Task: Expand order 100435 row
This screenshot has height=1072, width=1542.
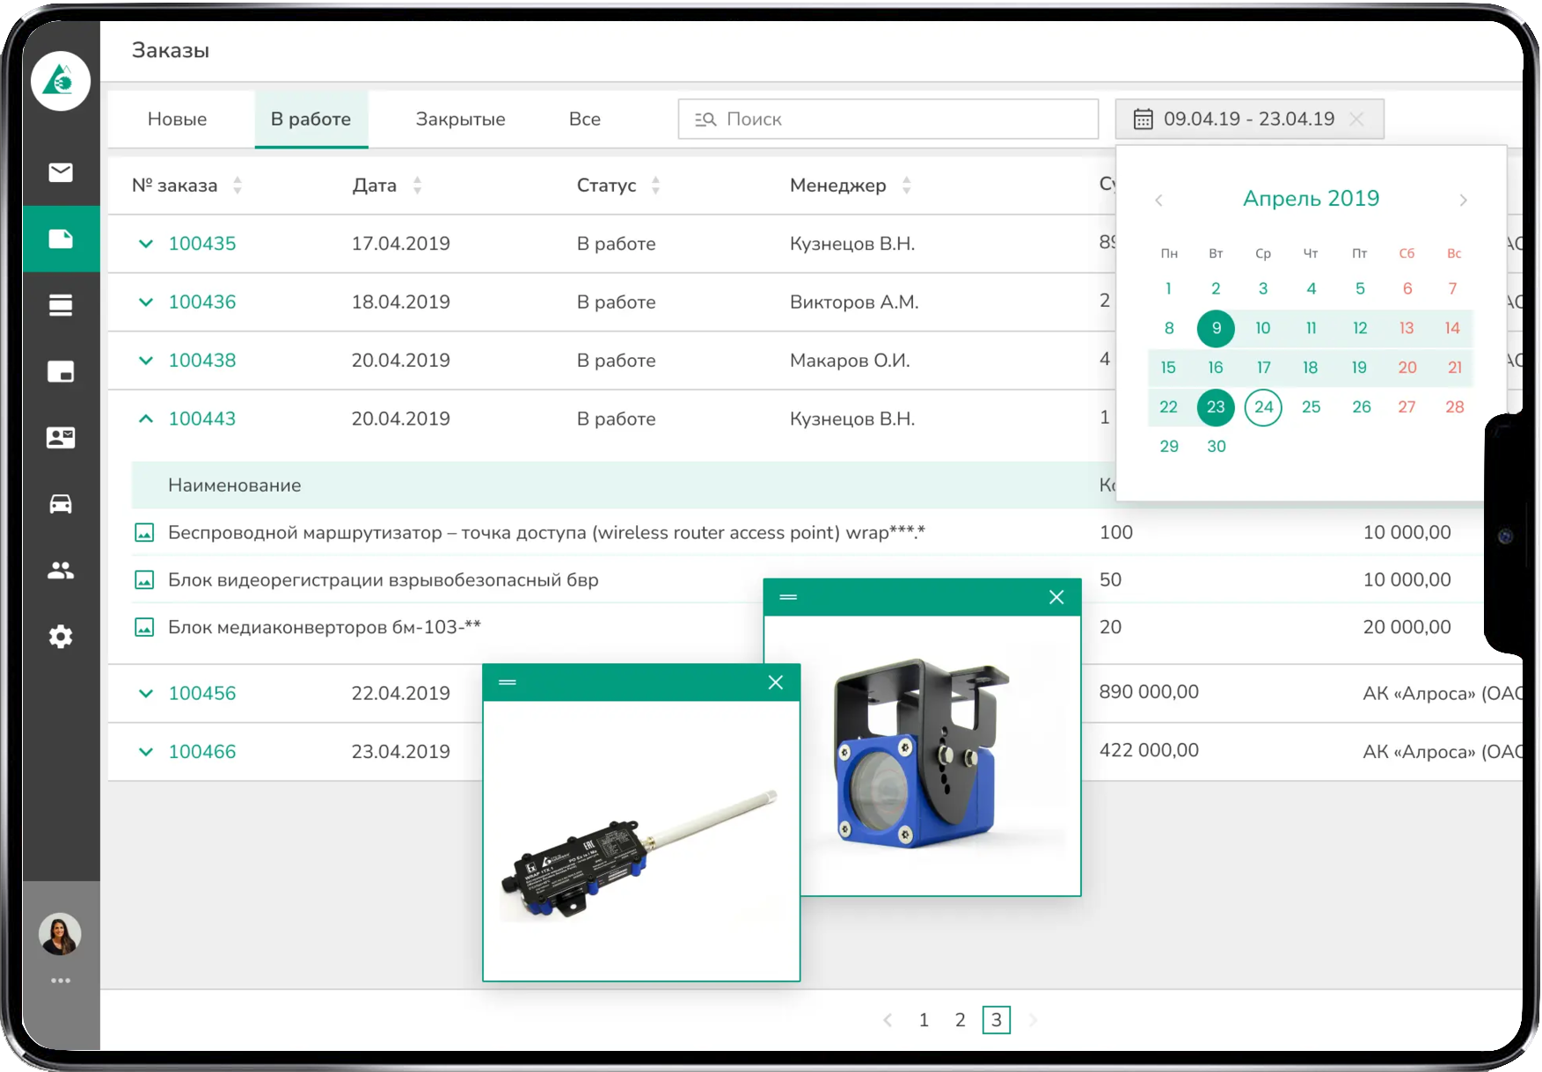Action: 146,244
